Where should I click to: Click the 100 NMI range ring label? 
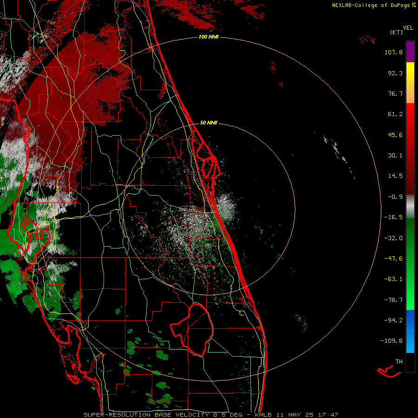point(209,37)
